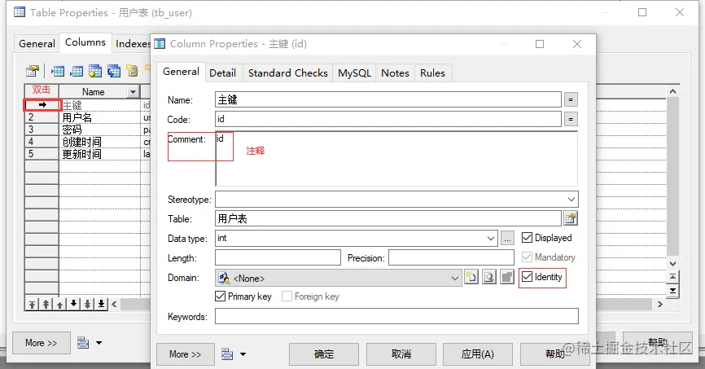The width and height of the screenshot is (705, 369).
Task: Click the equals button beside Code field
Action: (x=571, y=119)
